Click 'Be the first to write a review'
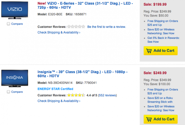The height and width of the screenshot is (125, 185). (107, 27)
